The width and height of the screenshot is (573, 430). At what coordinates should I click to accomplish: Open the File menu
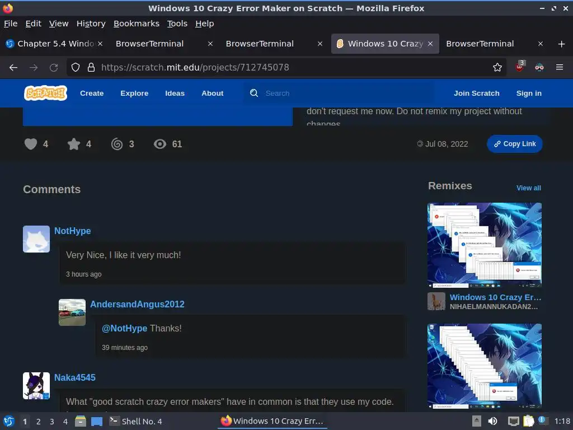click(x=11, y=24)
